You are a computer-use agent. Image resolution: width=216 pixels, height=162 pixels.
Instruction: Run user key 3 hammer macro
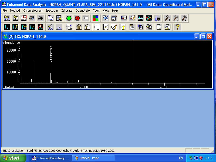(185, 18)
